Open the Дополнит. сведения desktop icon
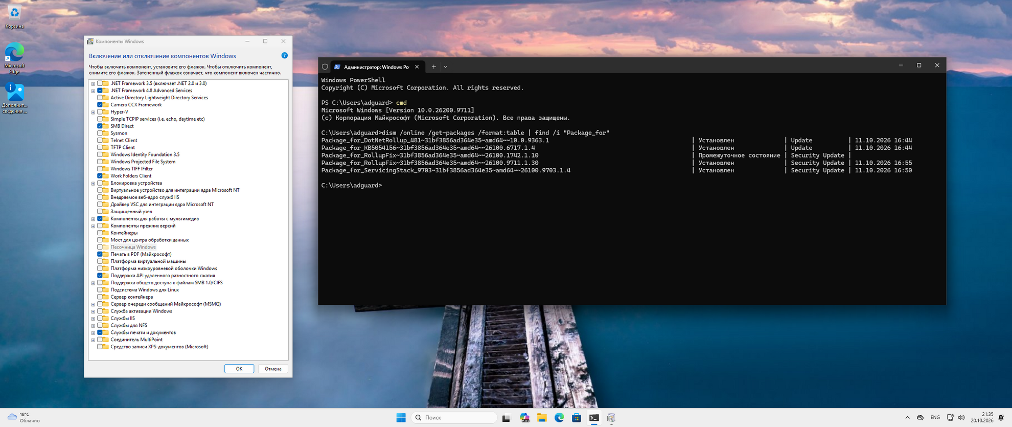 (x=15, y=98)
